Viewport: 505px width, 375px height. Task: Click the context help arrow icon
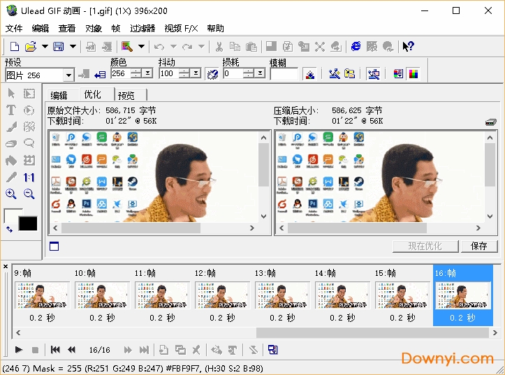[x=409, y=47]
